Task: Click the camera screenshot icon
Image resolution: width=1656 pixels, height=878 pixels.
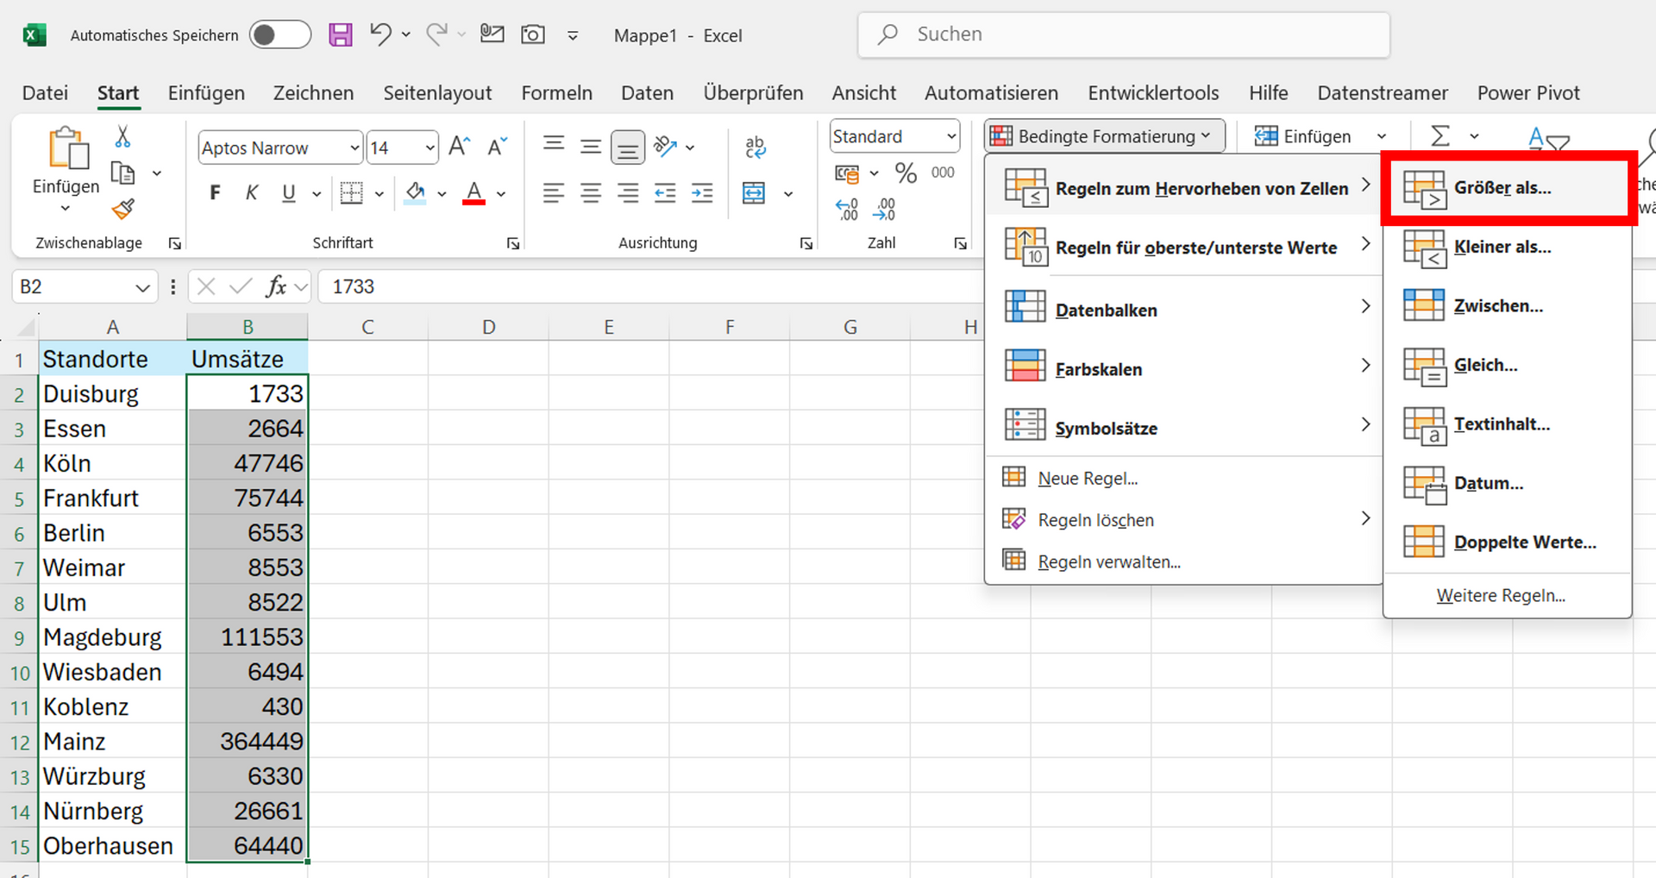Action: (x=533, y=34)
